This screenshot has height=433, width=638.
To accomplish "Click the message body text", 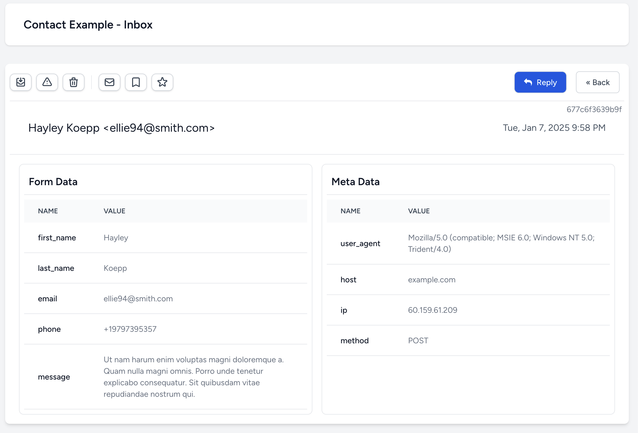I will click(x=194, y=377).
